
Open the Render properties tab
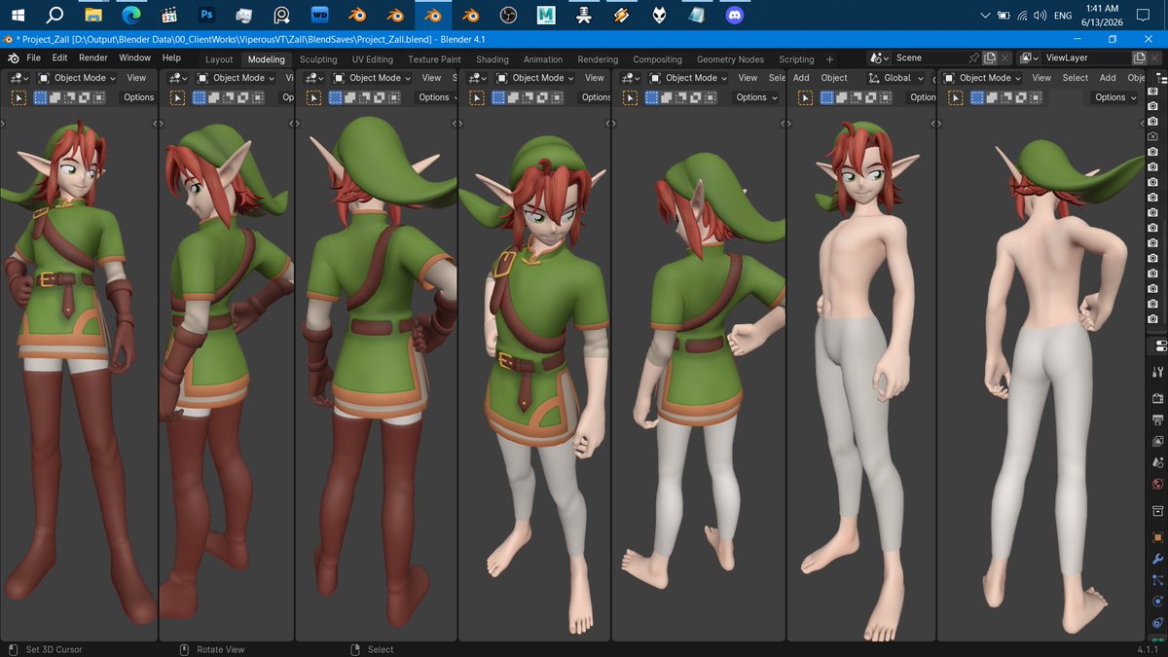(x=1158, y=398)
